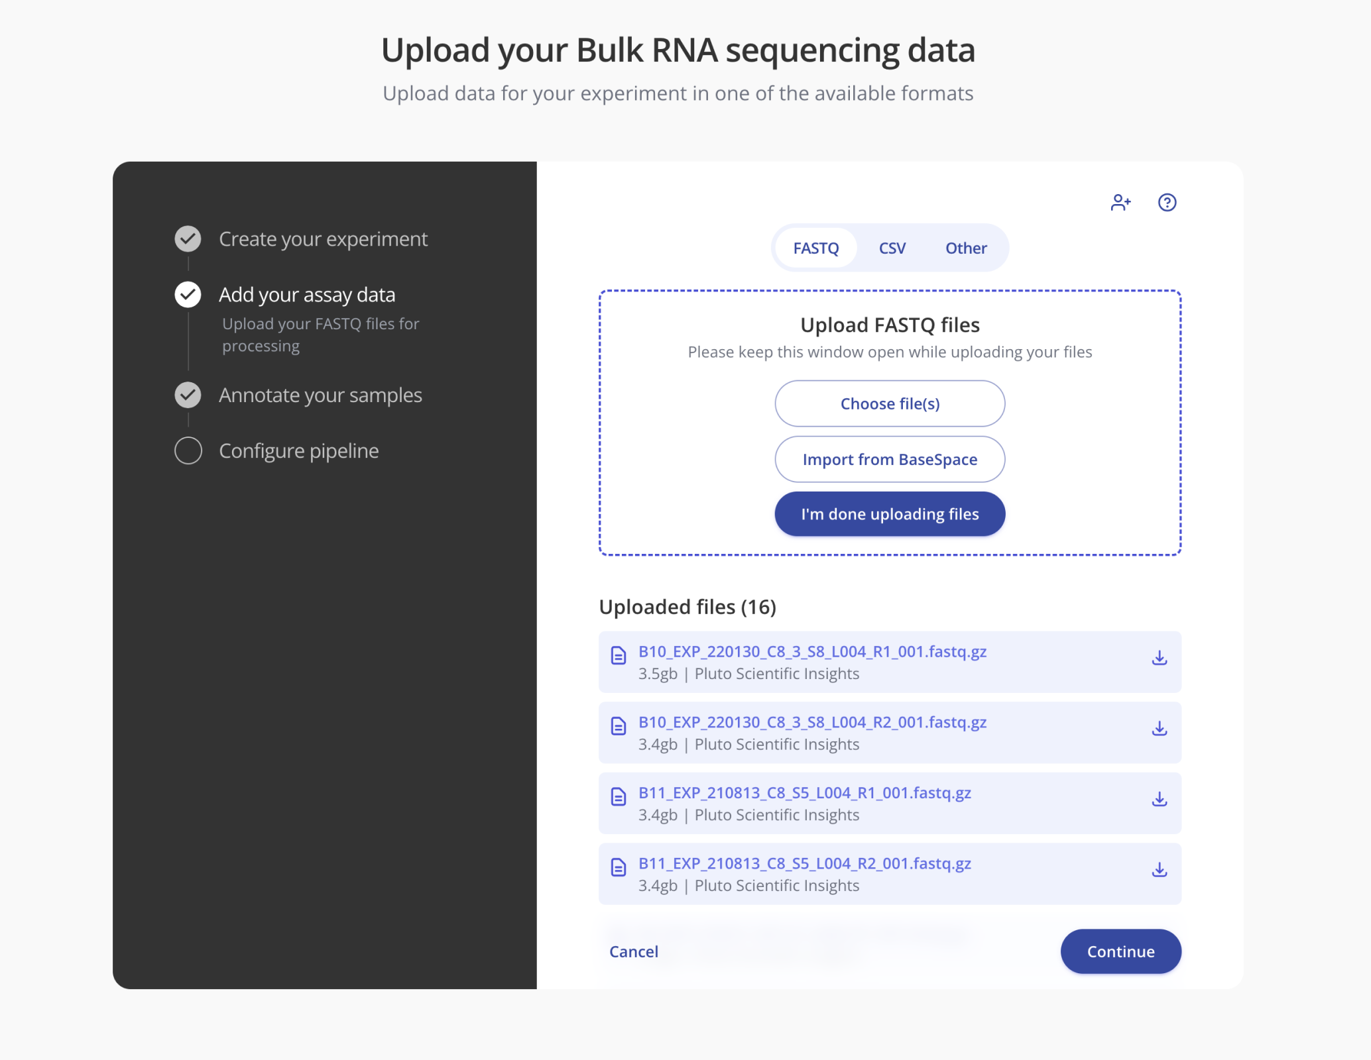Download B11 R2 fastq file
This screenshot has height=1060, width=1371.
point(1159,870)
